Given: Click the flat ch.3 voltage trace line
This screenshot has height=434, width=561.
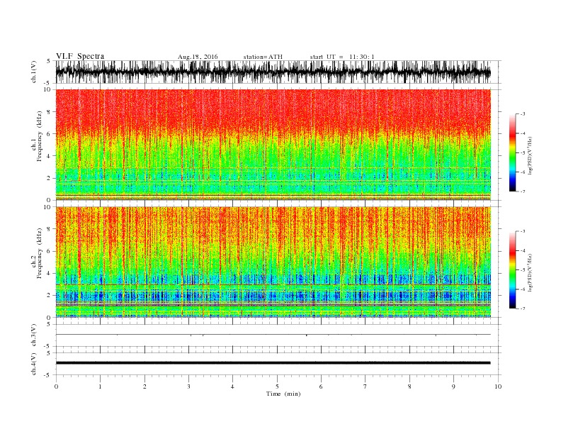Looking at the screenshot, I should coord(273,335).
